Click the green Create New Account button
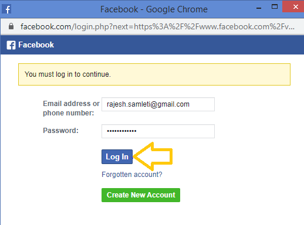Screen dimensions: 304x225 point(141,195)
